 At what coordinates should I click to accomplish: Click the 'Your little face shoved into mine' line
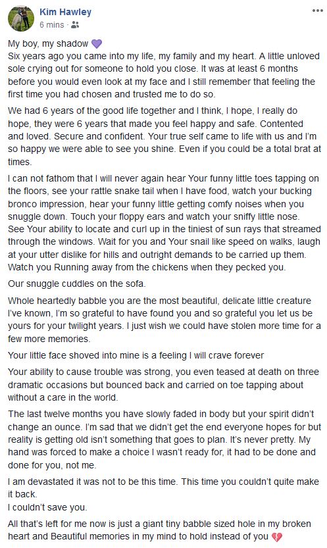(x=136, y=355)
